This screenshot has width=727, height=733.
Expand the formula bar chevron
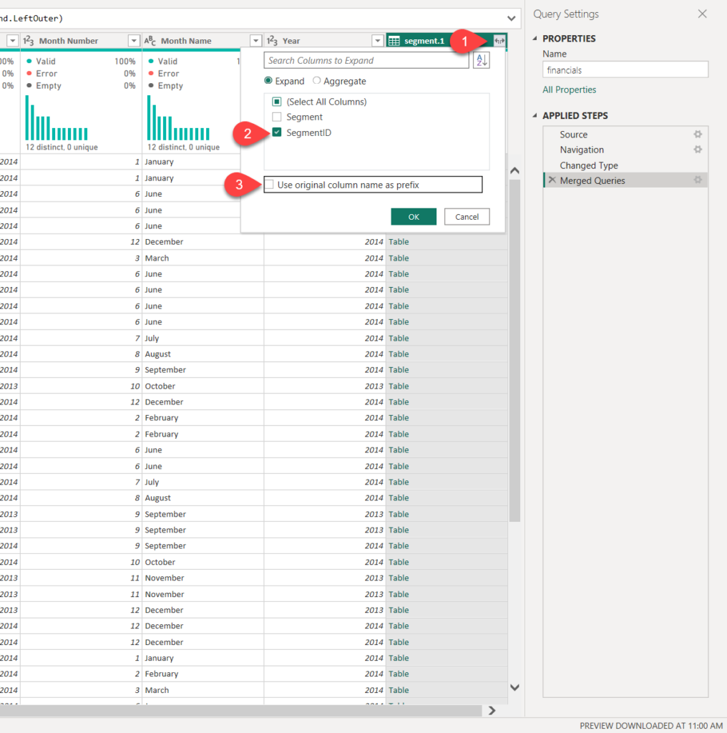(x=511, y=19)
